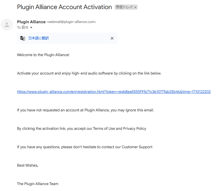Click the Google Translate icon
Viewport: 223px width, 191px height.
(23, 38)
